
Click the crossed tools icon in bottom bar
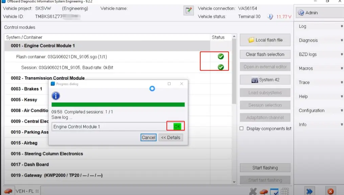[x=253, y=191]
